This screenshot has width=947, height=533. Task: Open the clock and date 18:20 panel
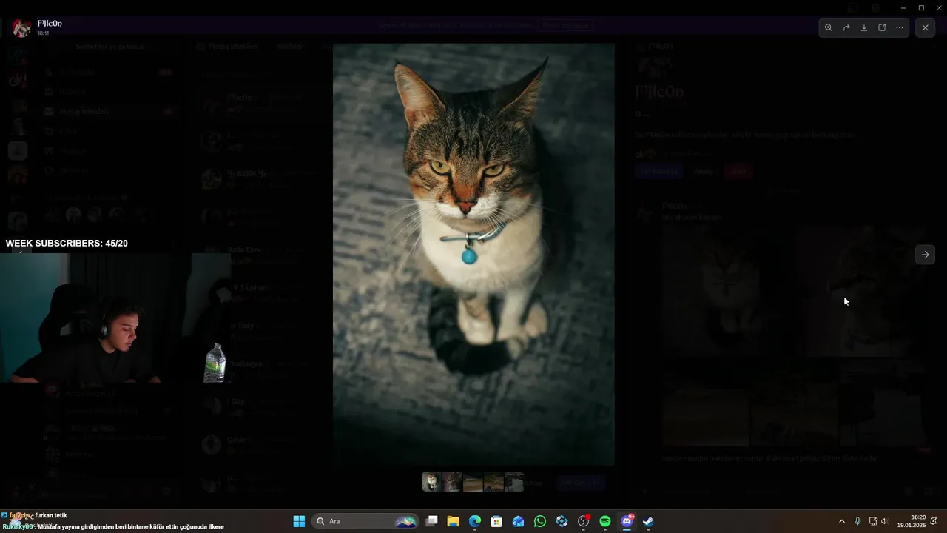point(911,521)
